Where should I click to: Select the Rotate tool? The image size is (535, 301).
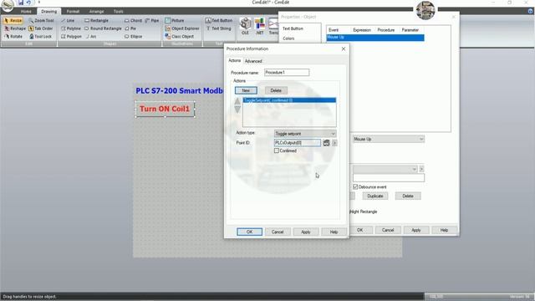13,36
